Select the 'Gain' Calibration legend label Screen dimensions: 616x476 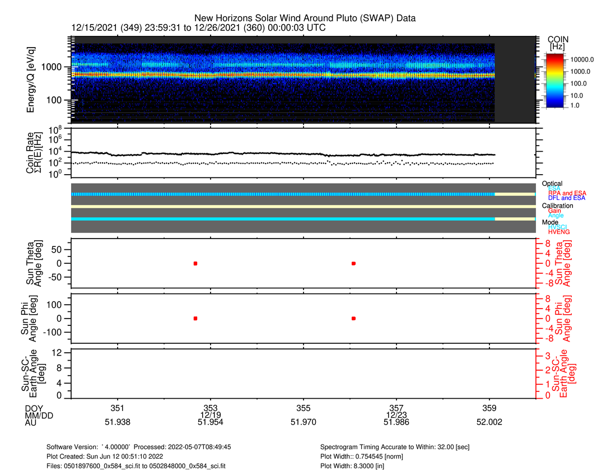pyautogui.click(x=556, y=211)
